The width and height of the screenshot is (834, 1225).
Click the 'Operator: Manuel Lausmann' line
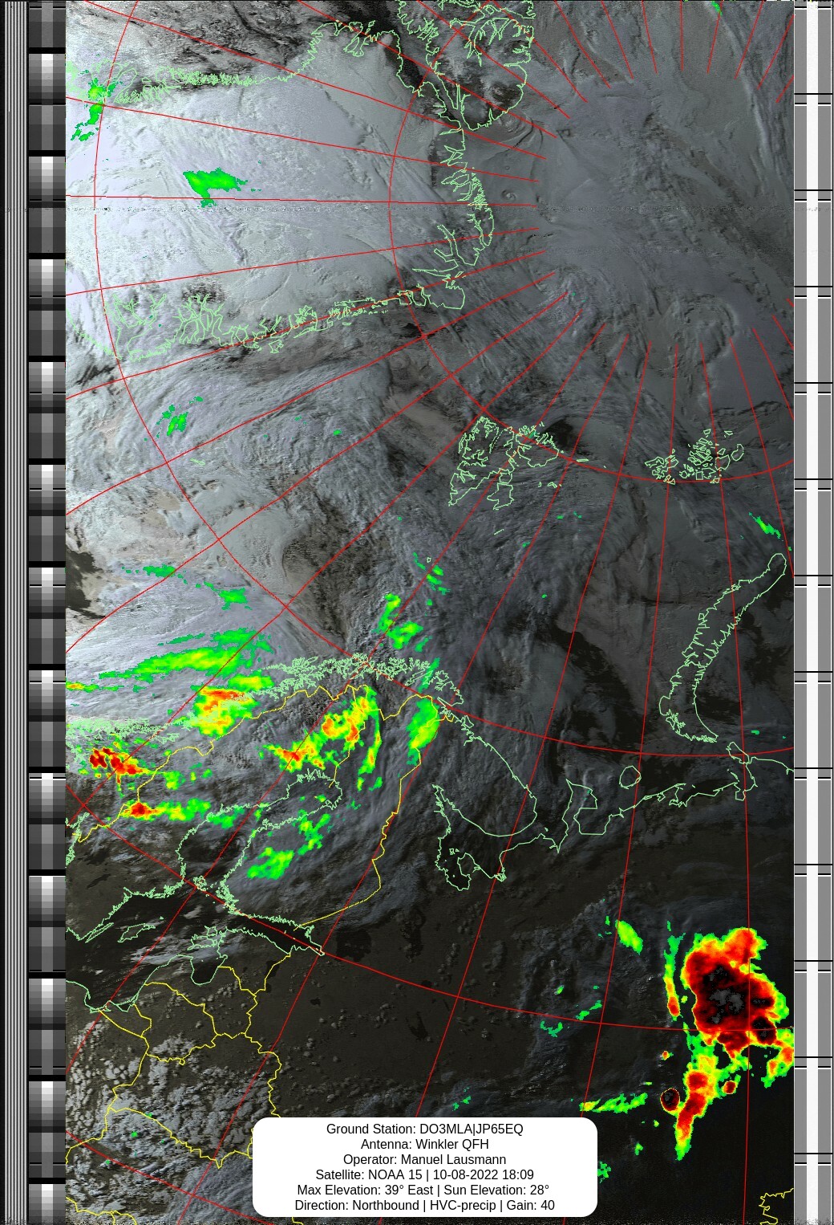pos(424,1159)
